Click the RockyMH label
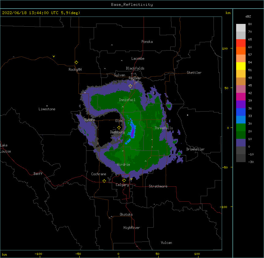 pos(75,70)
